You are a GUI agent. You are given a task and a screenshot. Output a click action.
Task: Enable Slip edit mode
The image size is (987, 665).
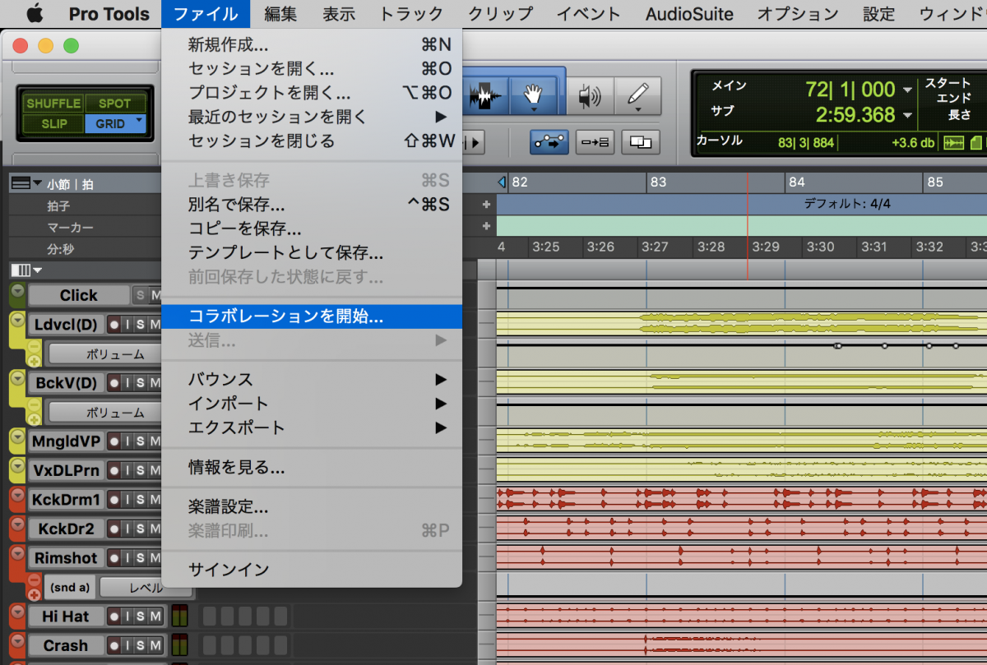pyautogui.click(x=53, y=124)
